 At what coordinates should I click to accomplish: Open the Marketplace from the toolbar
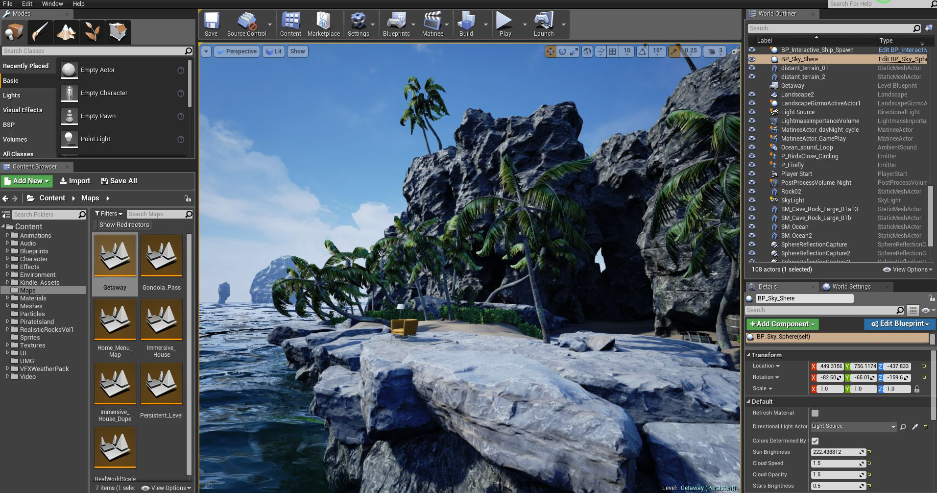click(x=323, y=24)
